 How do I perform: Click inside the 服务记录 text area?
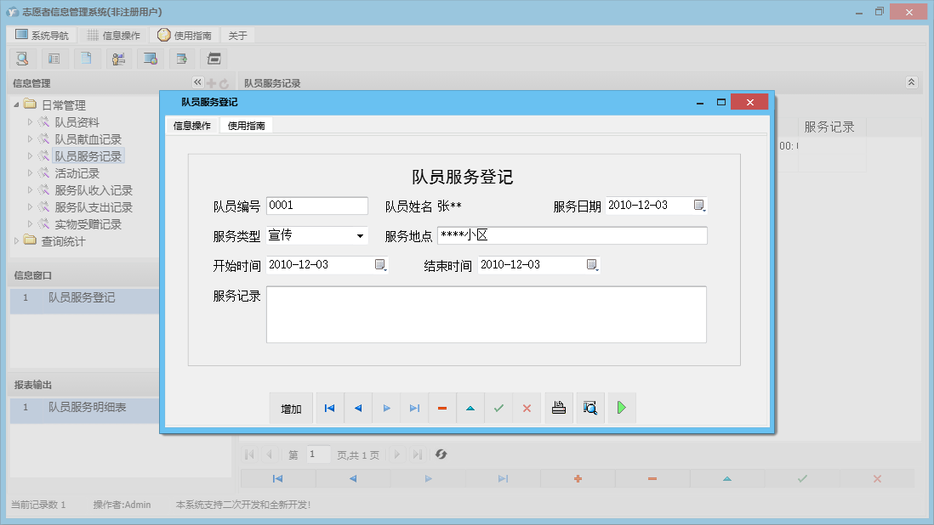click(485, 314)
